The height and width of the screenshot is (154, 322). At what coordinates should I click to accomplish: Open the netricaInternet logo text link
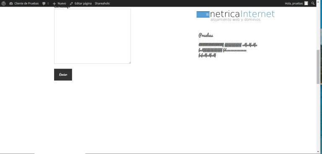[x=242, y=14]
